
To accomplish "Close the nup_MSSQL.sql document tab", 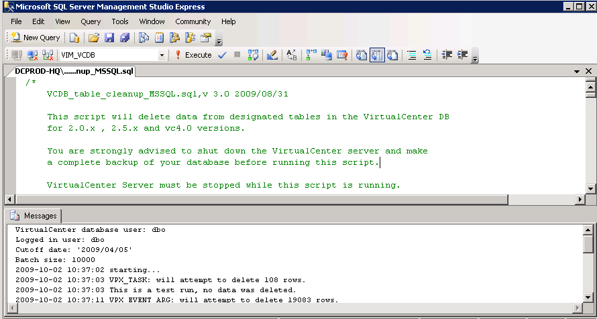I will (x=589, y=71).
